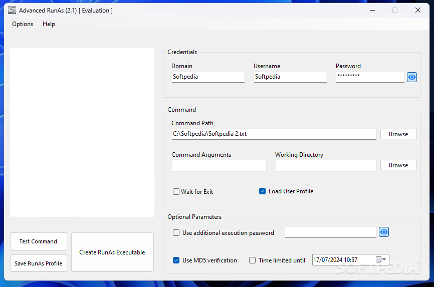Click the Username input field
Image resolution: width=434 pixels, height=287 pixels.
click(x=290, y=77)
